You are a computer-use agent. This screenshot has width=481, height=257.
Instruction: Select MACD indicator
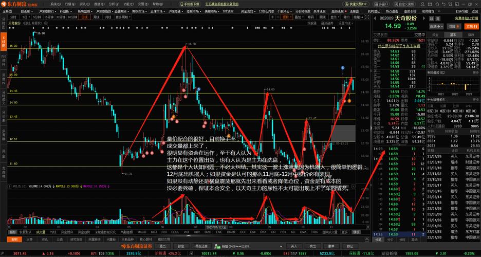[142, 232]
